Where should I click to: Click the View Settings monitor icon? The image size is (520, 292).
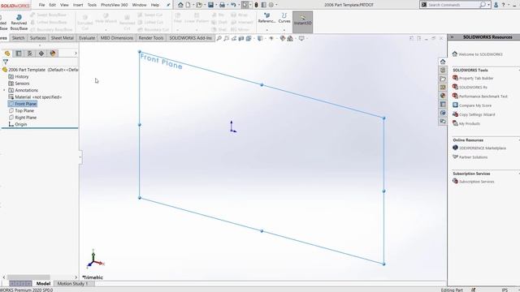(x=301, y=38)
